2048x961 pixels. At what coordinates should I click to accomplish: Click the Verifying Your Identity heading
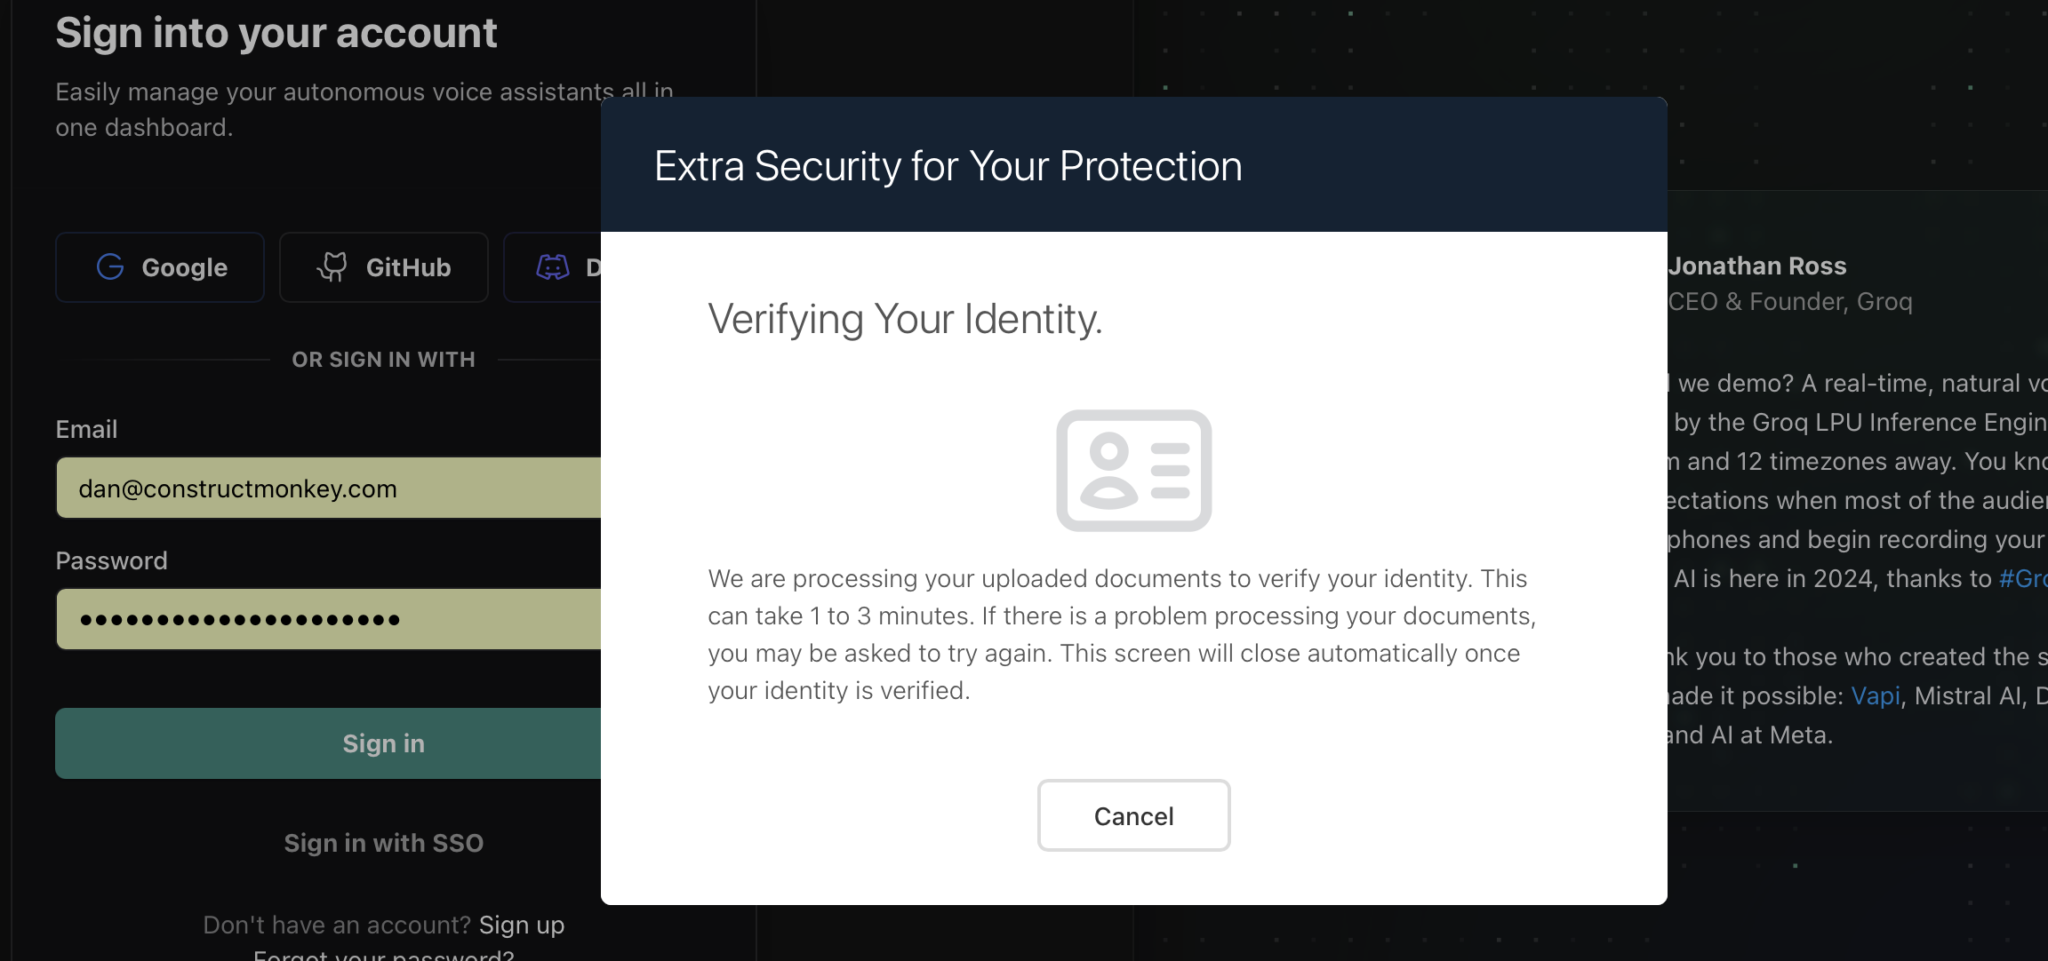click(x=905, y=319)
